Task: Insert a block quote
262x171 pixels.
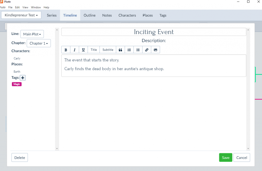Action: pyautogui.click(x=120, y=50)
